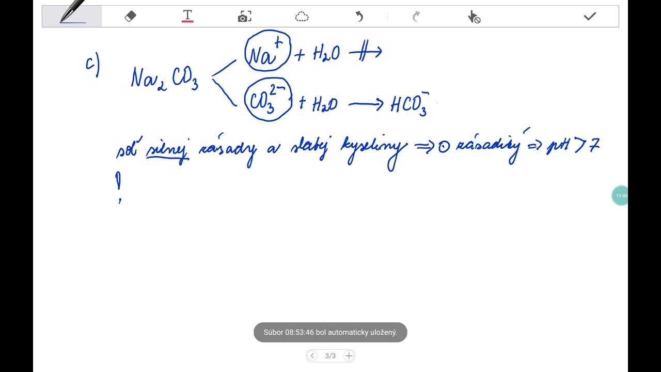Add a new page

pyautogui.click(x=349, y=355)
